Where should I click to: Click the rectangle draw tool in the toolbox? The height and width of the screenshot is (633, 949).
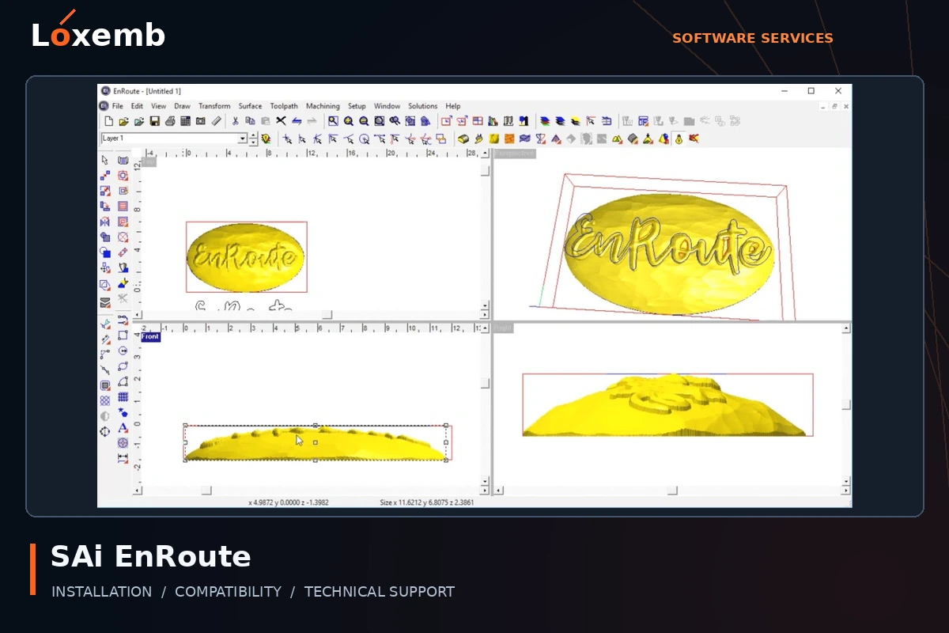[123, 335]
